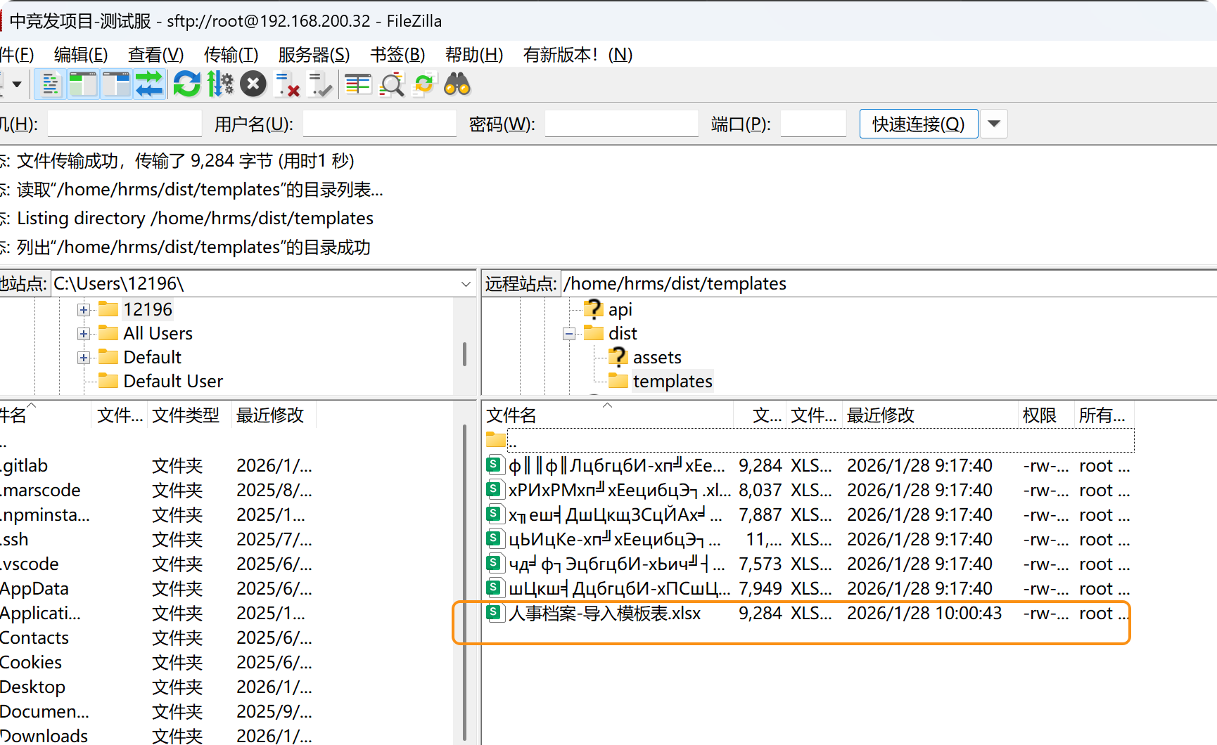Toggle remote directory tree display
Viewport: 1217px width, 745px height.
tap(115, 85)
